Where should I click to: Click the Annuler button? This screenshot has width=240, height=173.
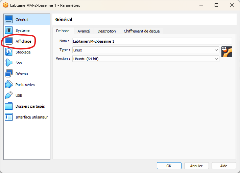(196, 166)
